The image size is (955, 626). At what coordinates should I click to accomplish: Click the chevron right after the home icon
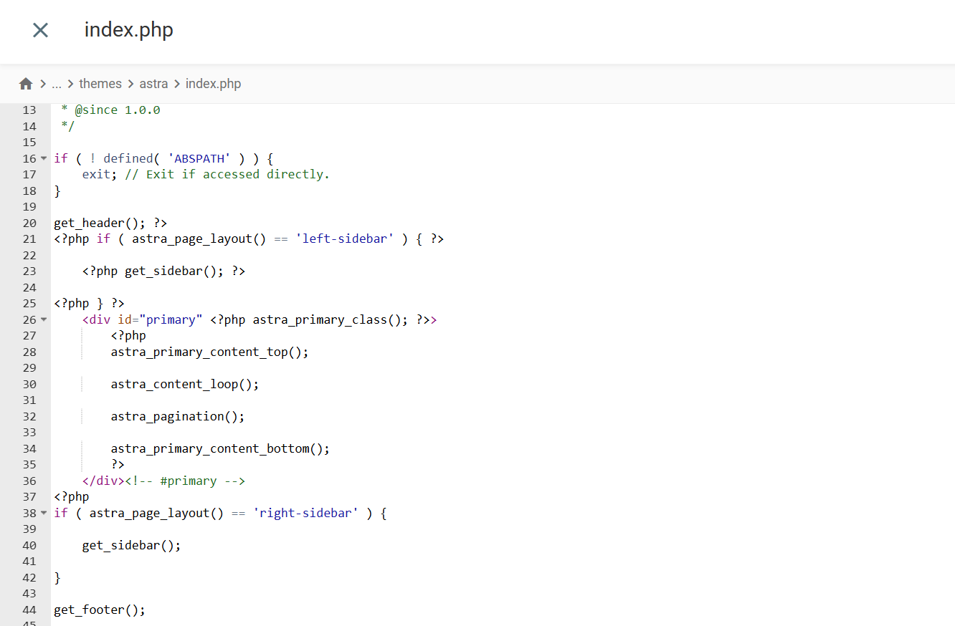coord(43,84)
